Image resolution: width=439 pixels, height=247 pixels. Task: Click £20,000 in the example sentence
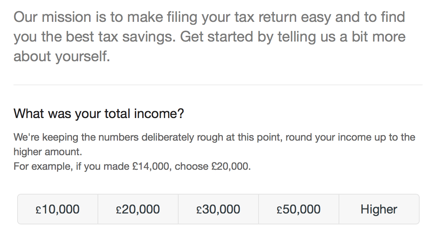(x=231, y=166)
